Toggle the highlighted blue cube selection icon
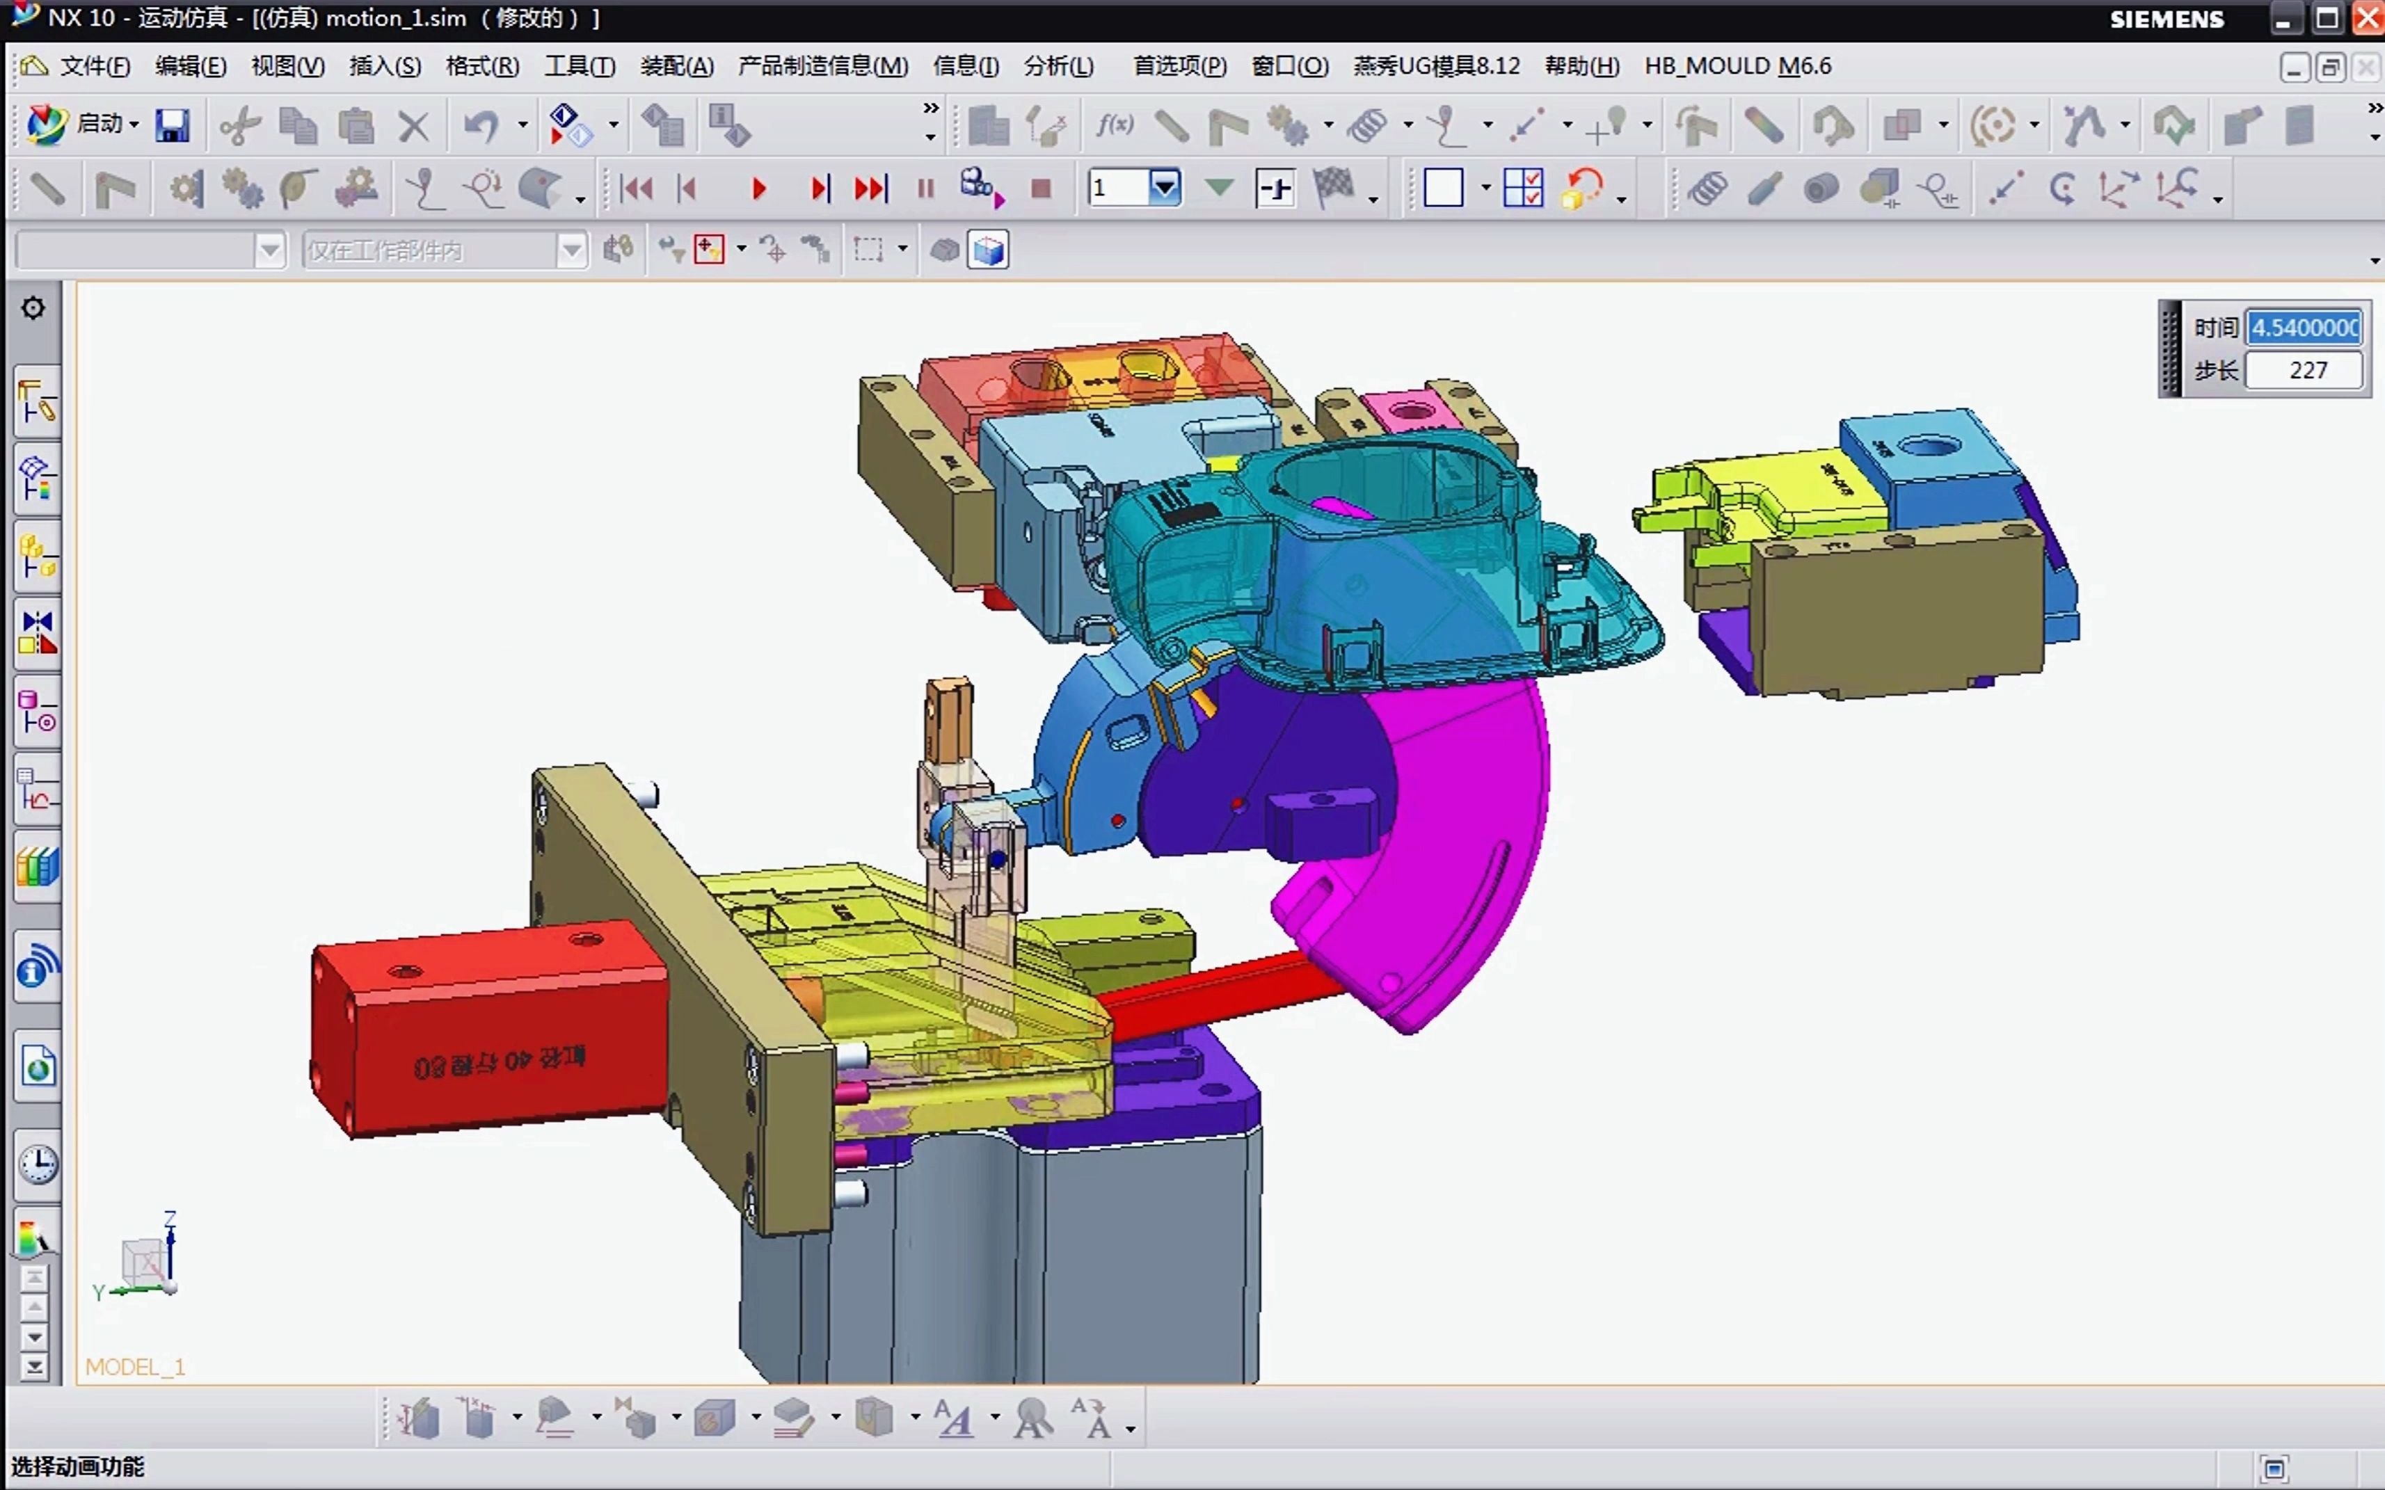Screen dimensions: 2385x1490 coord(987,250)
